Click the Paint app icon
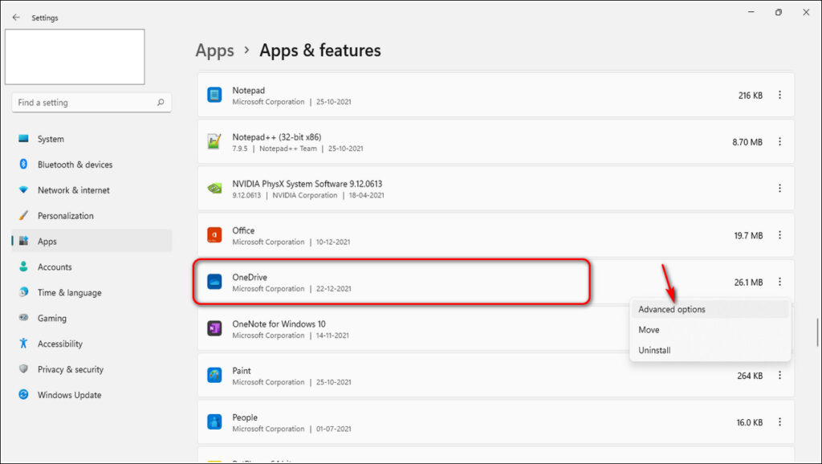This screenshot has height=464, width=822. [x=214, y=375]
